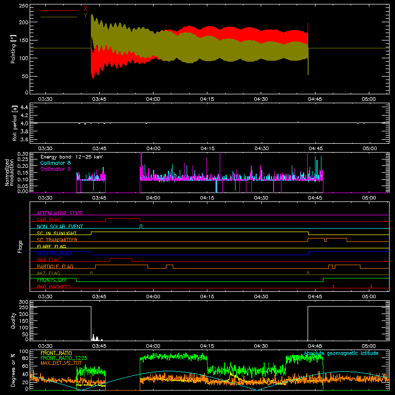Click the raised GAP_FLAG segment
Screen dimensions: 395x395
coord(122,219)
